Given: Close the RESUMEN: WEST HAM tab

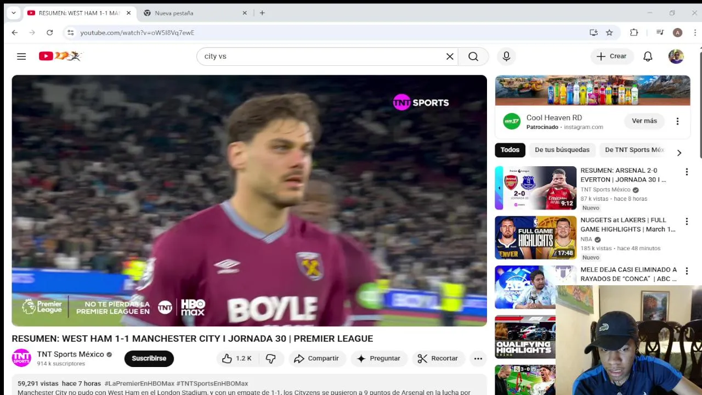Looking at the screenshot, I should (128, 13).
